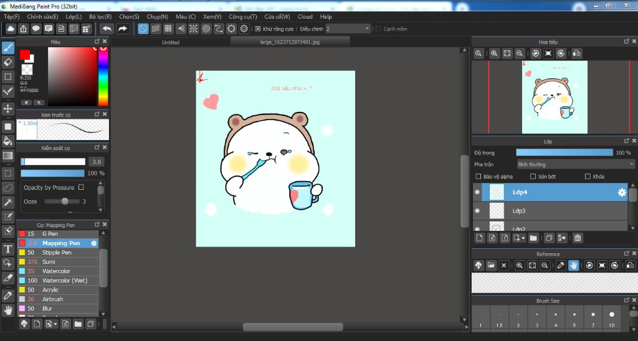Toggle Opacity by Pressure checkbox
The height and width of the screenshot is (341, 638).
tap(81, 187)
